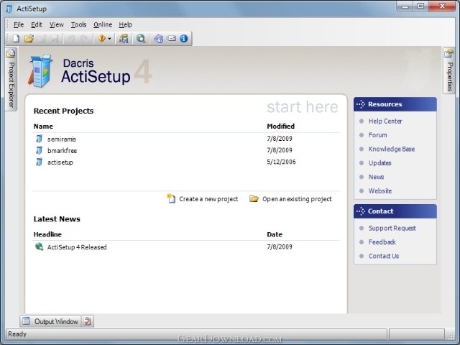Screen dimensions: 460x345
Task: Open the Output Window tab
Action: (x=51, y=321)
